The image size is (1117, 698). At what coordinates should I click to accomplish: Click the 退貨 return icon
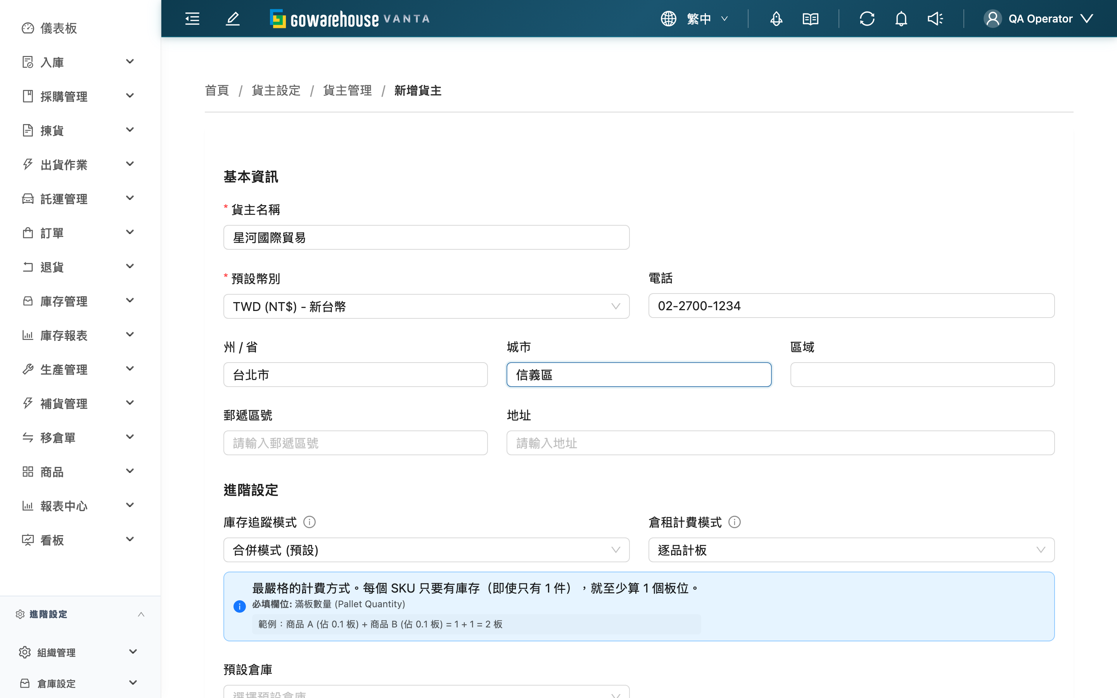[x=28, y=267]
